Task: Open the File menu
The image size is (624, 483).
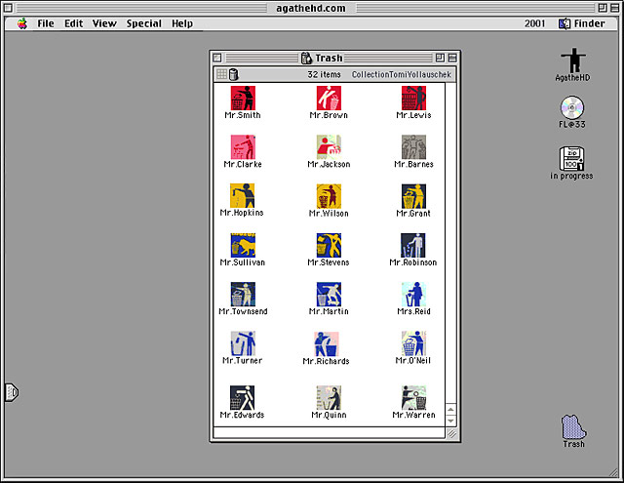Action: [46, 23]
